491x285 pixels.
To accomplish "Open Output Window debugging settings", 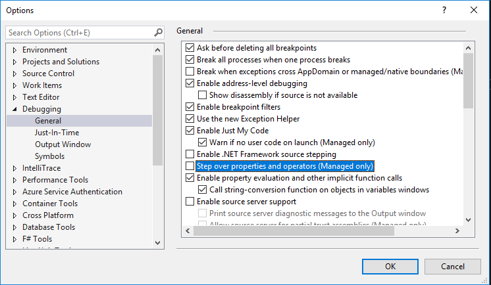I will point(63,144).
